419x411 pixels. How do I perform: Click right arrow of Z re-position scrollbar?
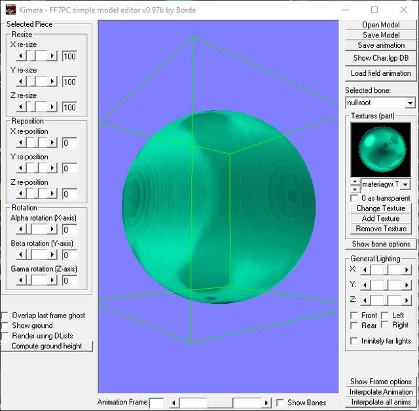click(52, 193)
